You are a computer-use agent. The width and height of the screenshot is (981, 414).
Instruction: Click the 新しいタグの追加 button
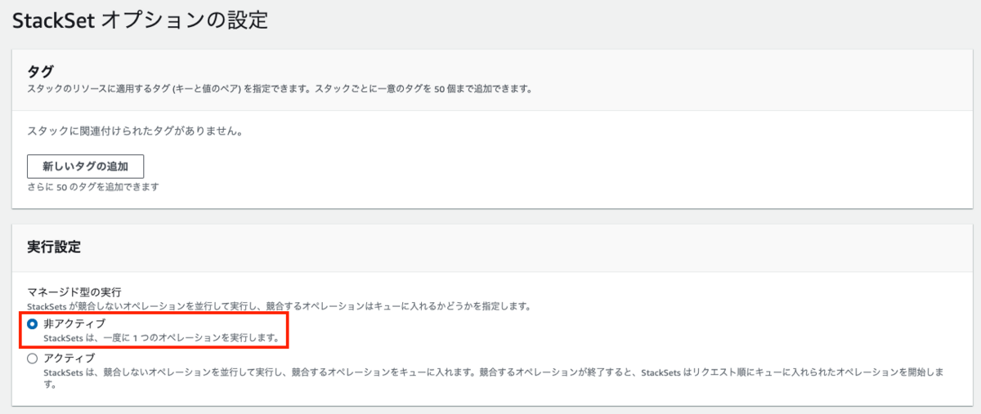click(x=86, y=166)
